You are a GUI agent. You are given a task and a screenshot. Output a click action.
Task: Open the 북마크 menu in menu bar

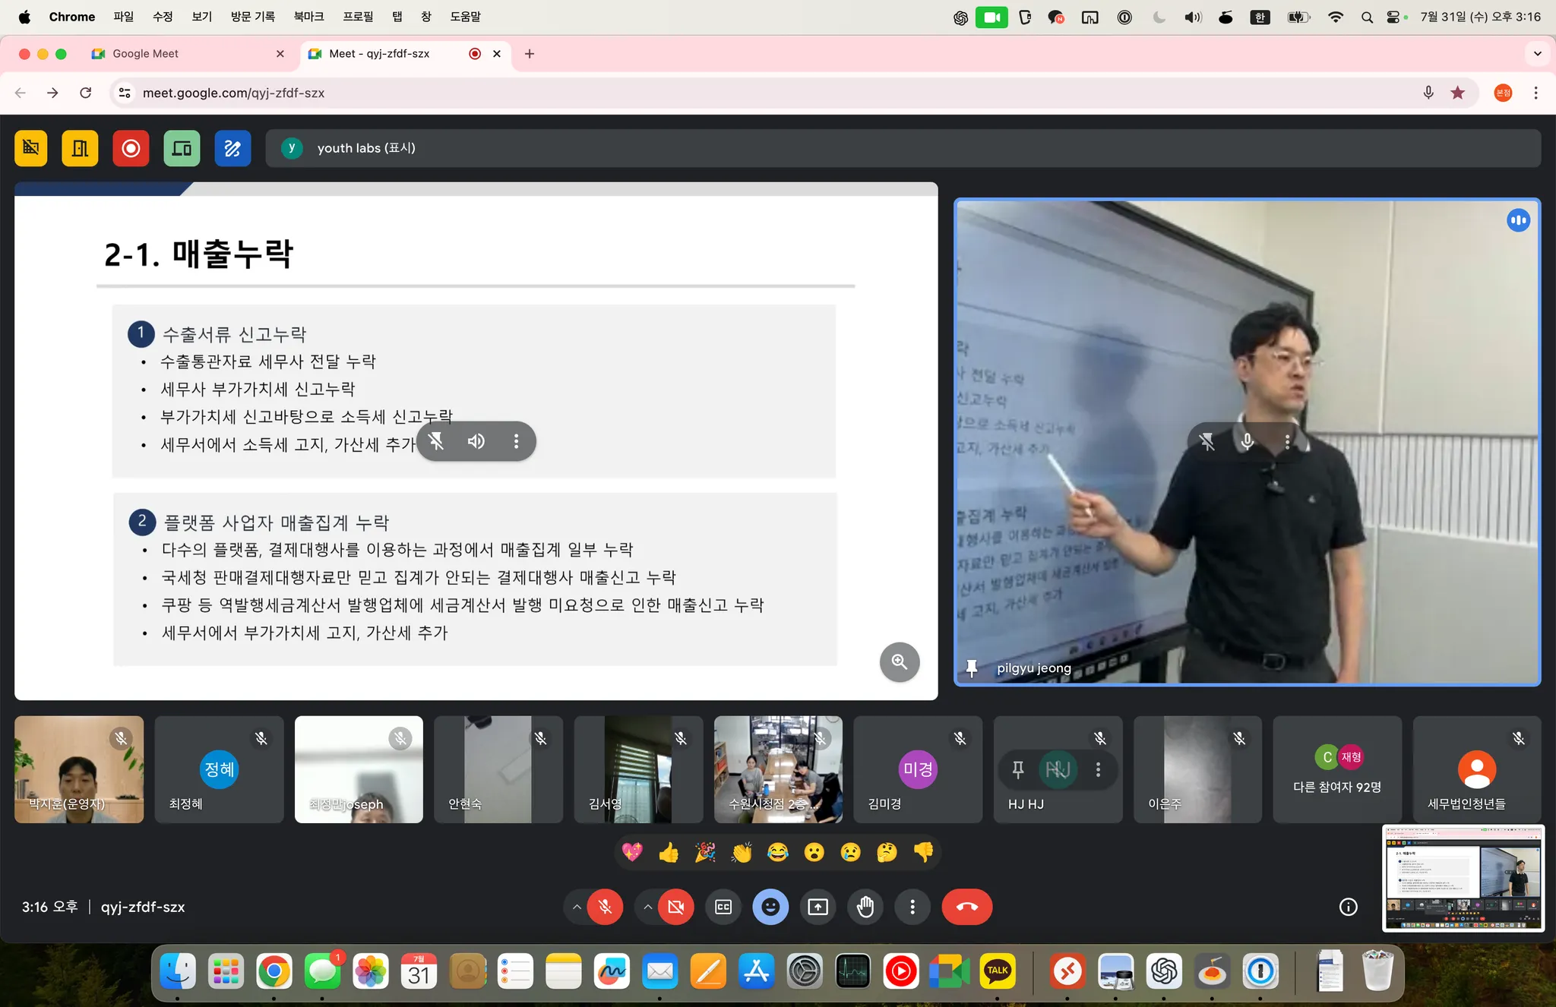pyautogui.click(x=308, y=17)
